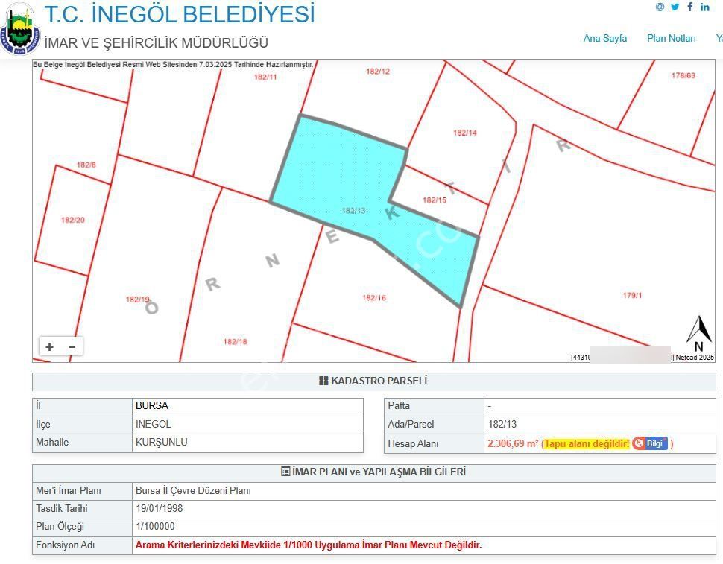Click the Netcad 2025 attribution label

[694, 356]
